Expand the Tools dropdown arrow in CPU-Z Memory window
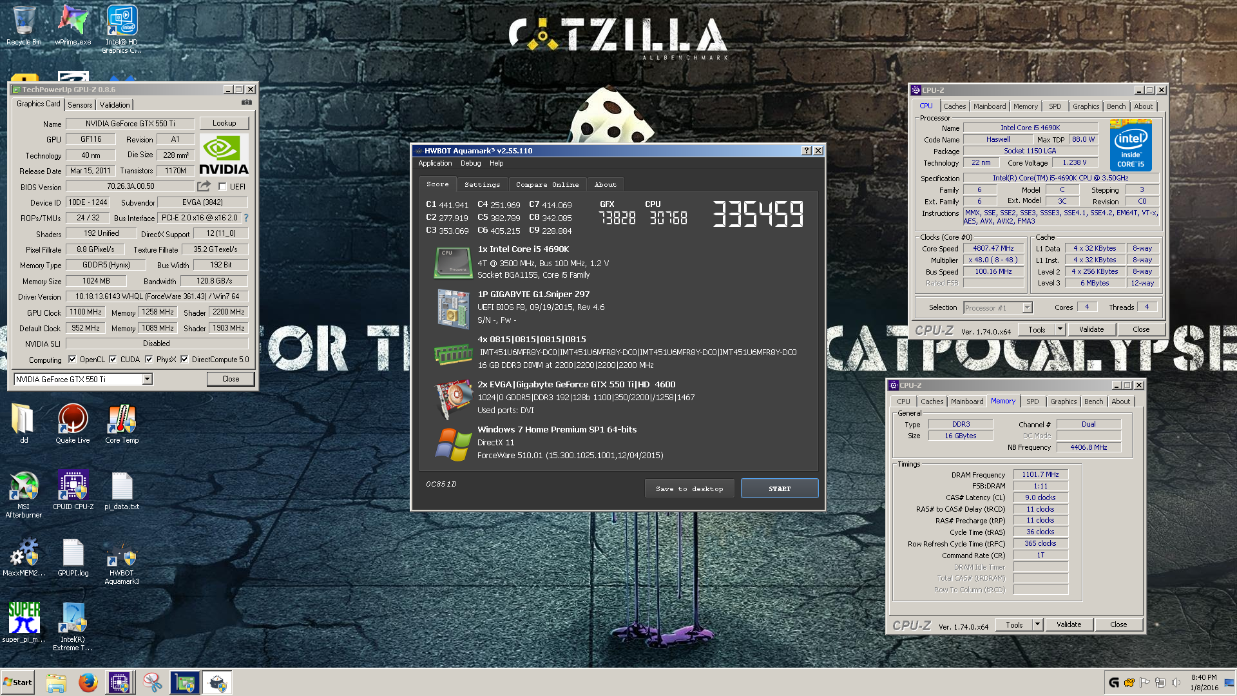 coord(1037,624)
